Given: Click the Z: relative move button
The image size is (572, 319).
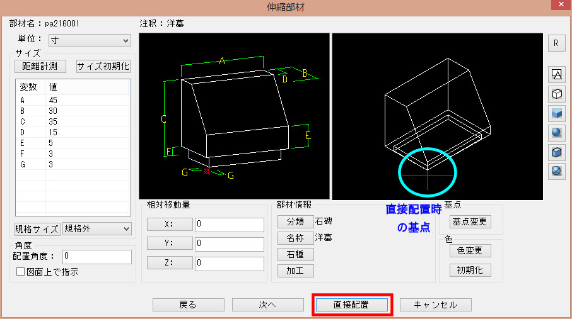Looking at the screenshot, I should pos(170,262).
